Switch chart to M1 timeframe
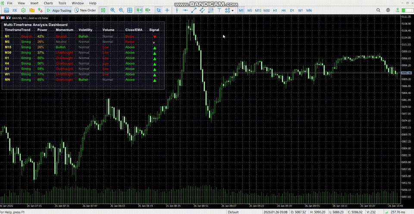414x214 pixels. click(x=241, y=10)
